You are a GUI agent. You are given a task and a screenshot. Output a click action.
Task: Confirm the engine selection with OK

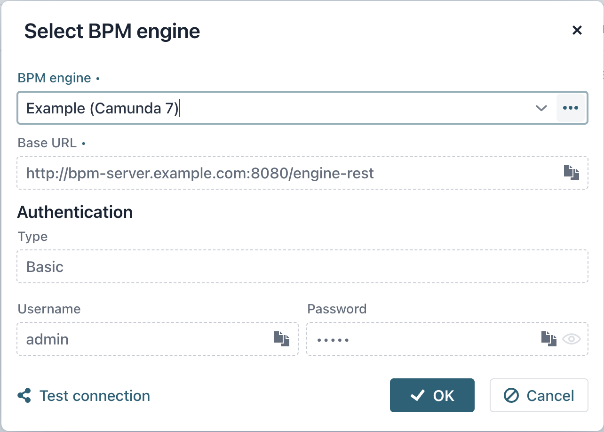[432, 395]
